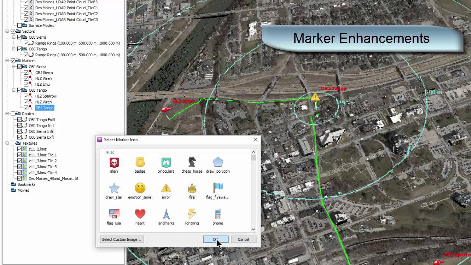Click the icon list scroll down arrow
Screen dimensions: 471x265
[x=253, y=229]
